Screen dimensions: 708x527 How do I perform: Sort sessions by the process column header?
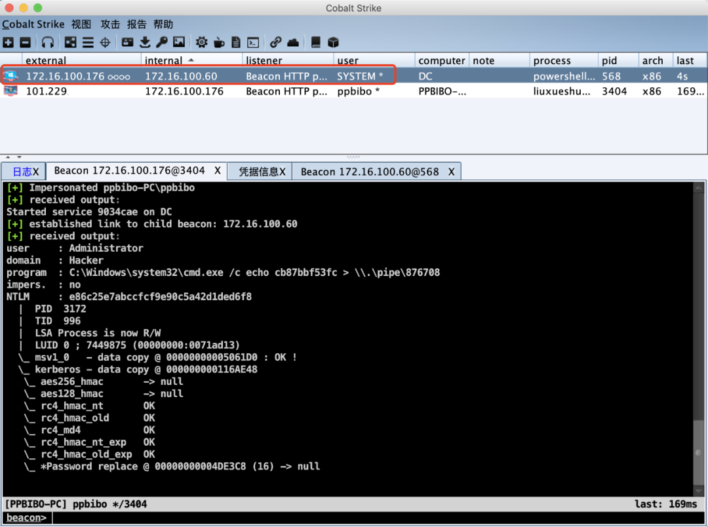pos(564,60)
